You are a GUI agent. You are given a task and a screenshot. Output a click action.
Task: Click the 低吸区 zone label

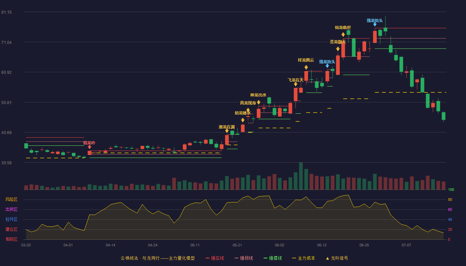click(12, 239)
